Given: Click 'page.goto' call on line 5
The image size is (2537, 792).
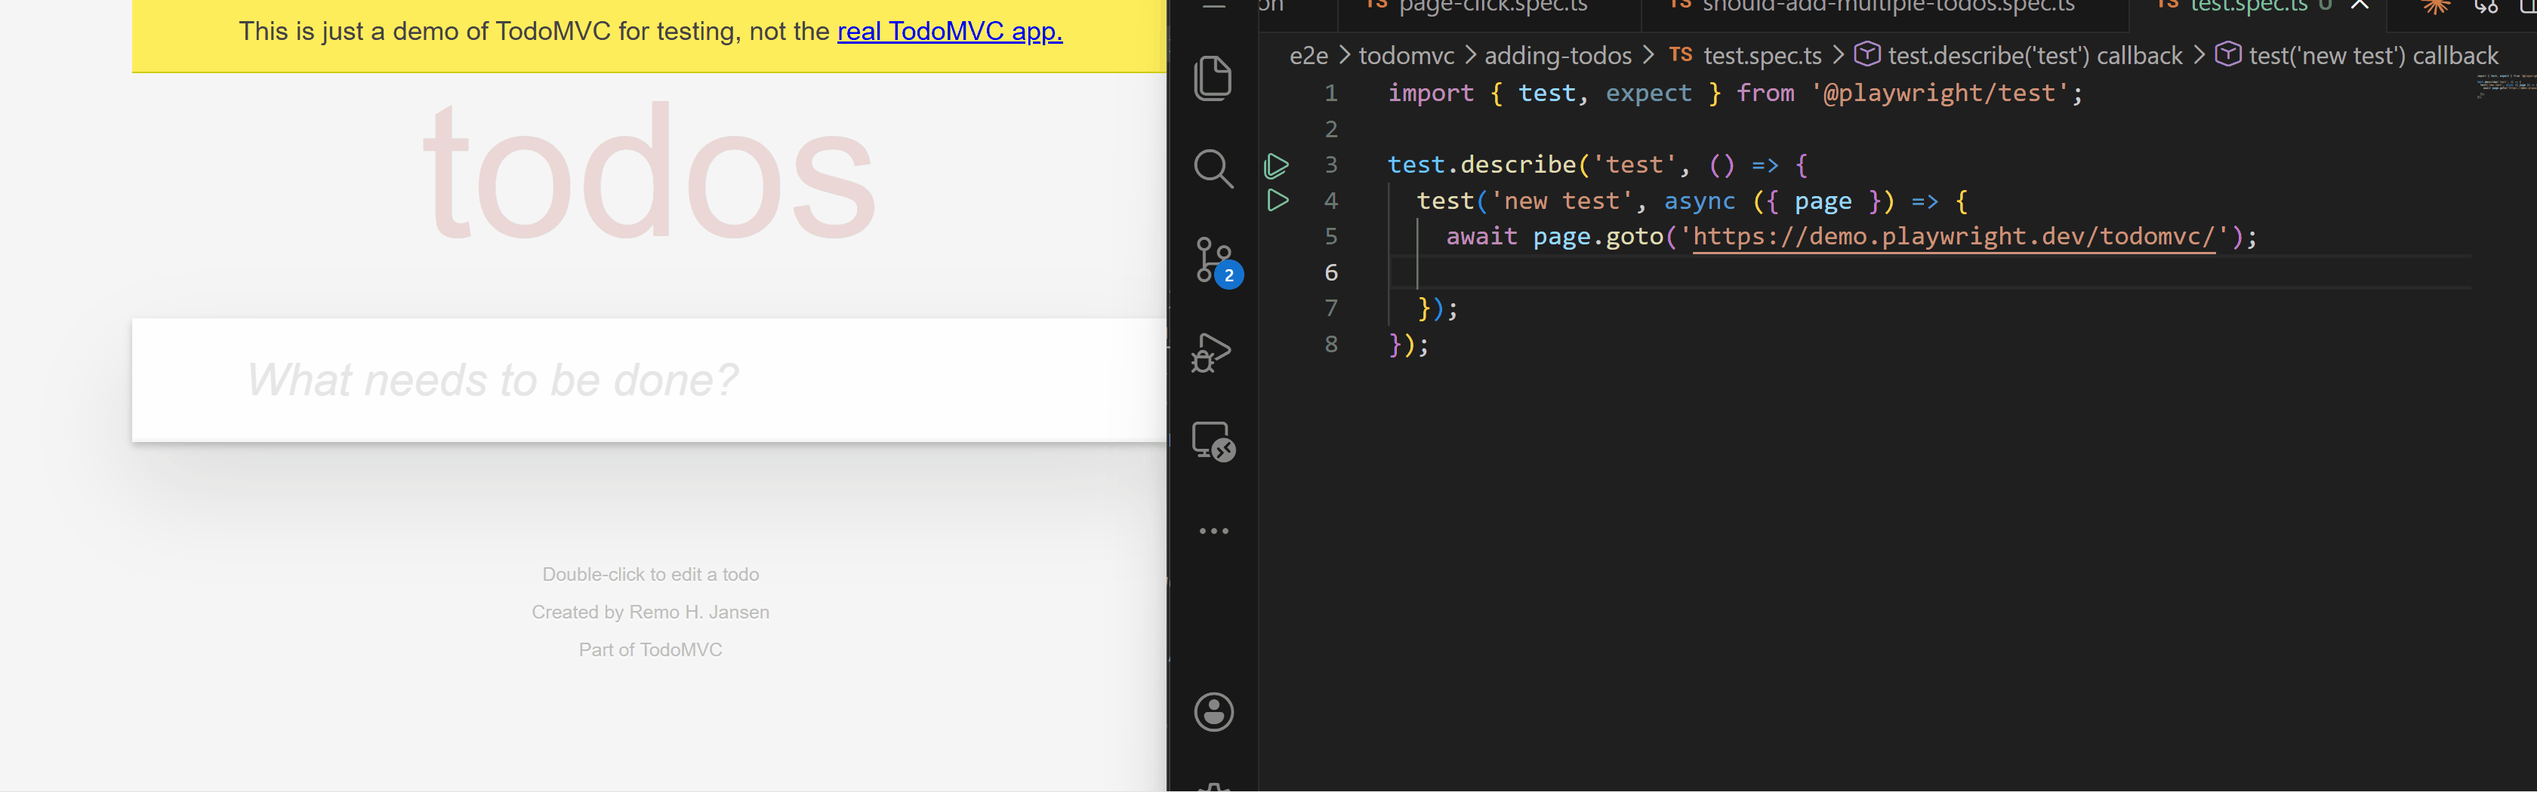Looking at the screenshot, I should [1598, 237].
